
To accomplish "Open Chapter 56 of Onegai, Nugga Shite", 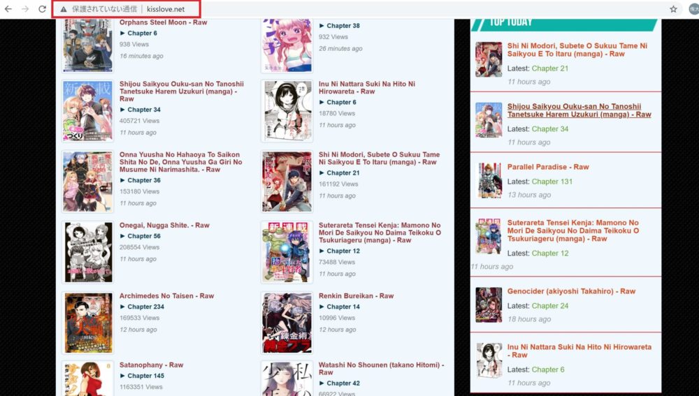I will [x=144, y=236].
